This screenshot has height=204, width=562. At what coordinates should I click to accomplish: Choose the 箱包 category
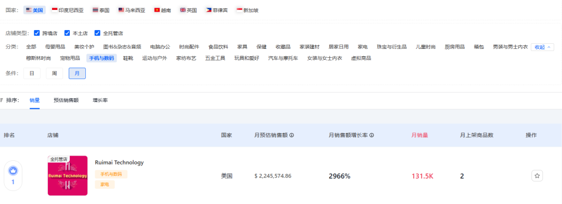[479, 47]
